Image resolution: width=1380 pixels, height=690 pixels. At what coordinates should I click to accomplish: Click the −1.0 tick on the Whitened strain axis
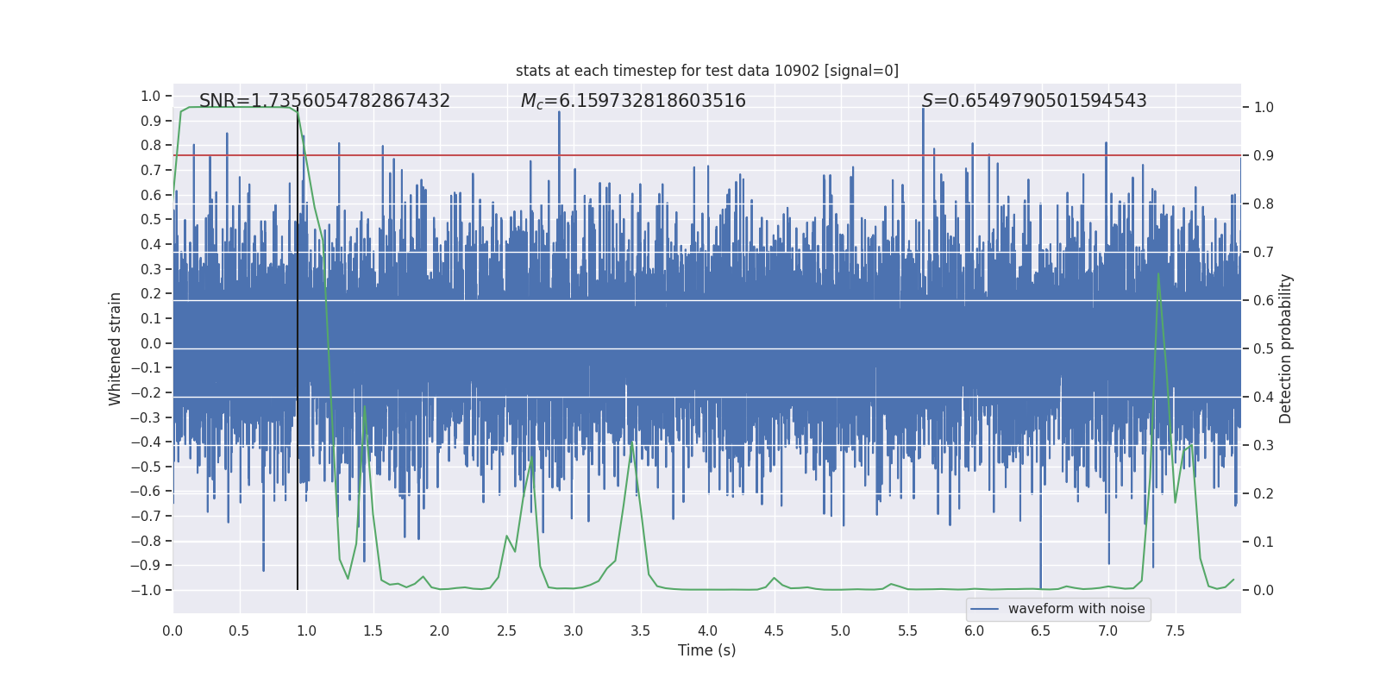pyautogui.click(x=146, y=590)
